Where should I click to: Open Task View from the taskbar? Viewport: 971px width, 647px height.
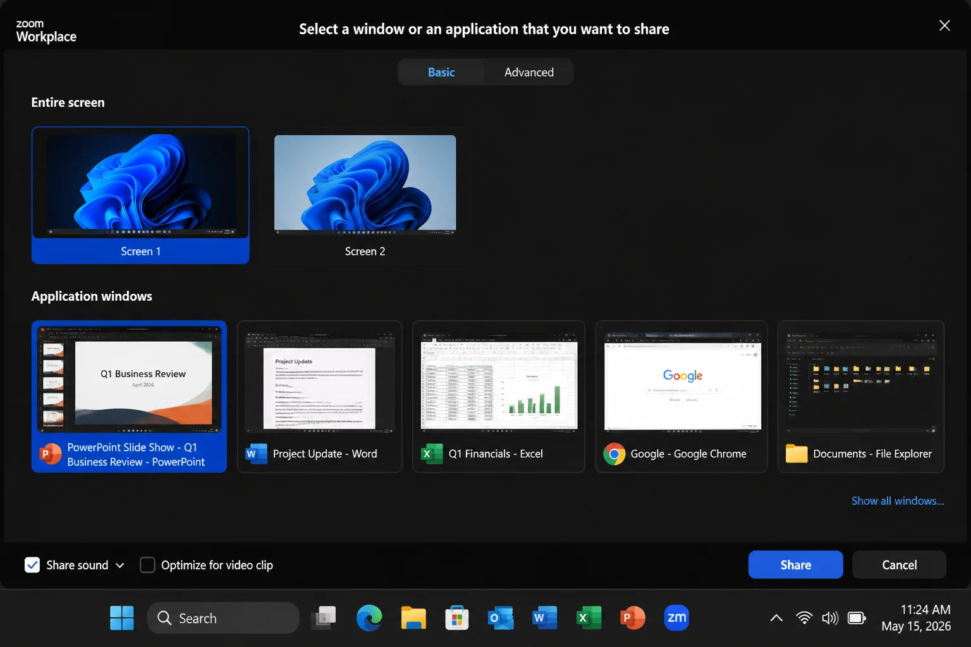tap(324, 618)
